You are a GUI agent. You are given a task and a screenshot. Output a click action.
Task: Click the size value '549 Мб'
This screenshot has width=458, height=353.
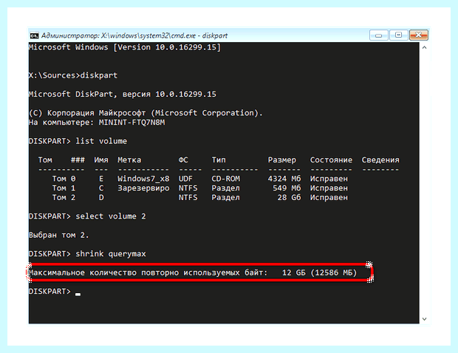click(x=287, y=188)
